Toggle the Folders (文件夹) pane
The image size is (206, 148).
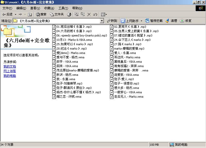(56, 14)
